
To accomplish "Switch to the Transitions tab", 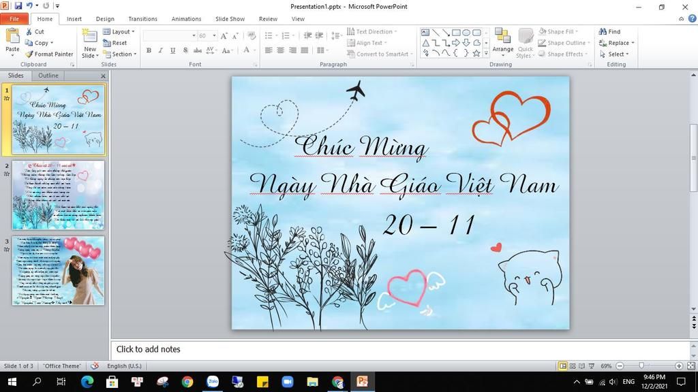I will [142, 18].
